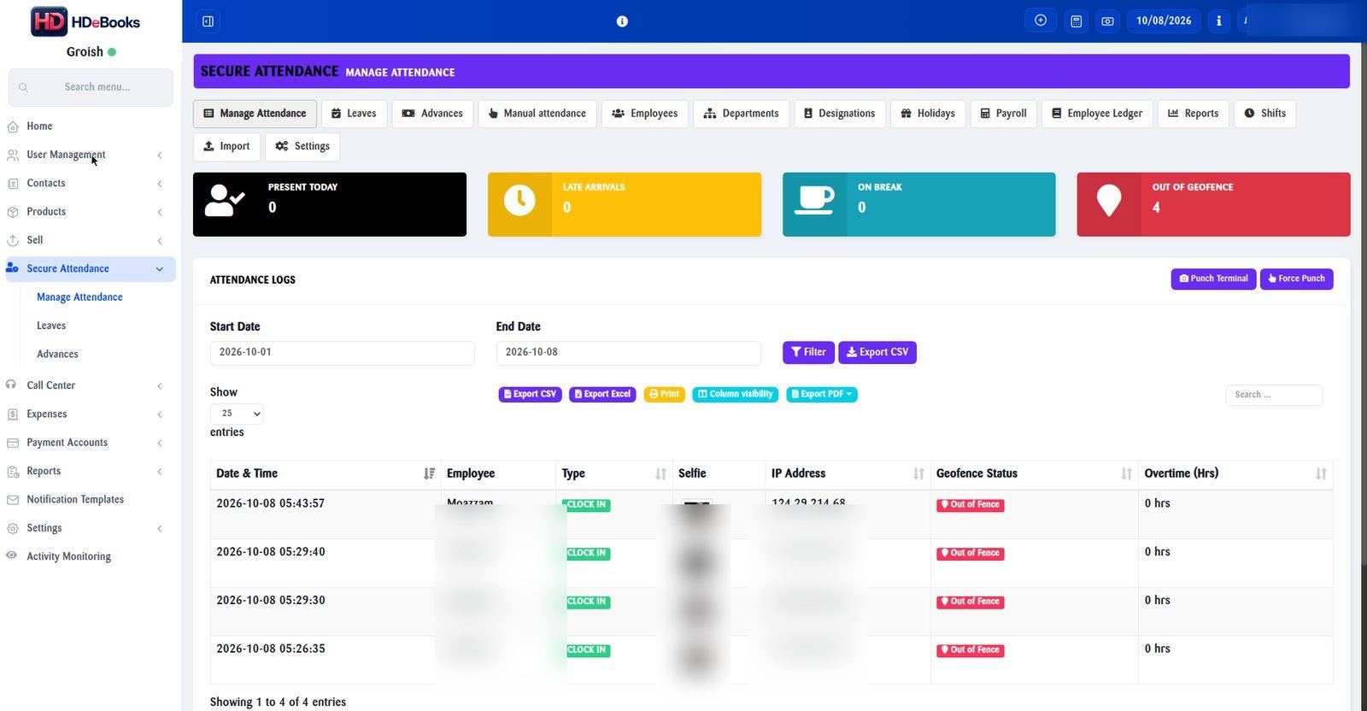
Task: Toggle the sidebar collapse icon in top bar
Action: 208,21
